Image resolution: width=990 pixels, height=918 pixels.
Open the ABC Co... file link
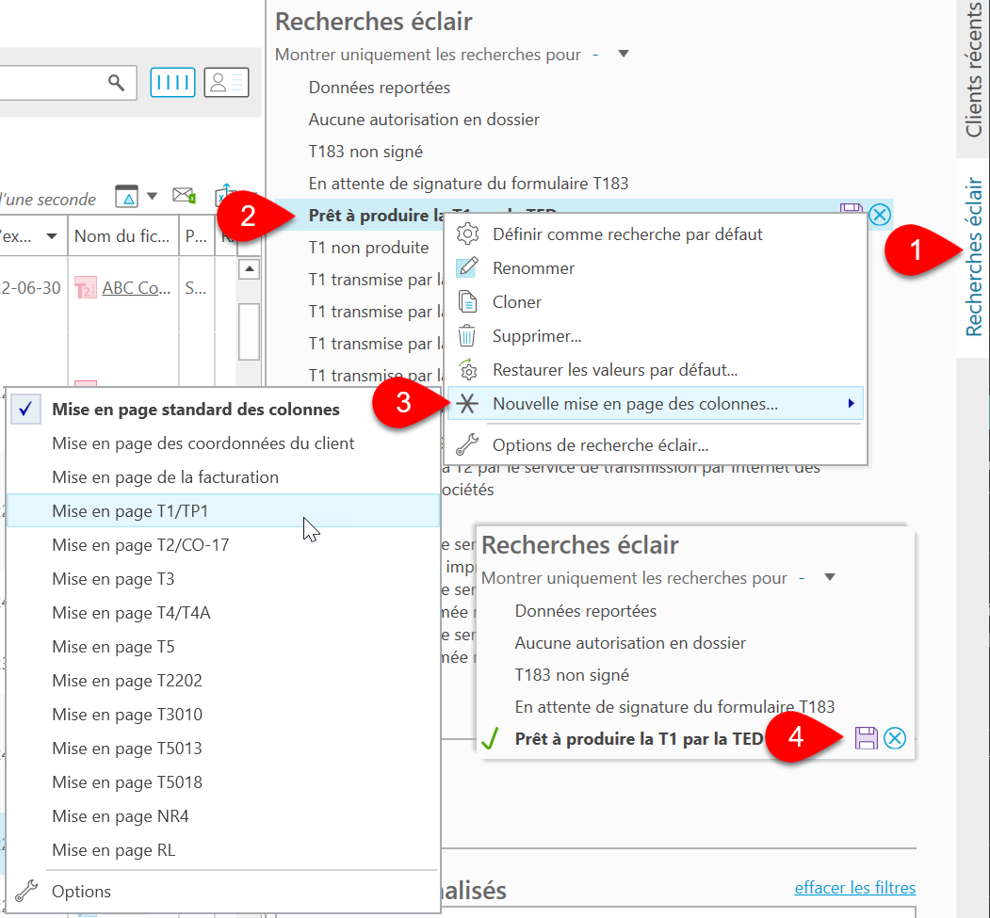pyautogui.click(x=137, y=288)
